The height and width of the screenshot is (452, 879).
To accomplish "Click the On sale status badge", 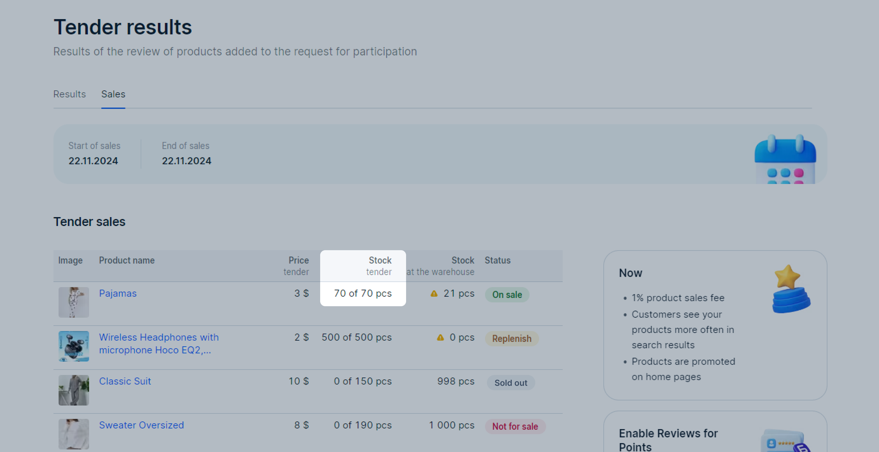I will (x=507, y=295).
